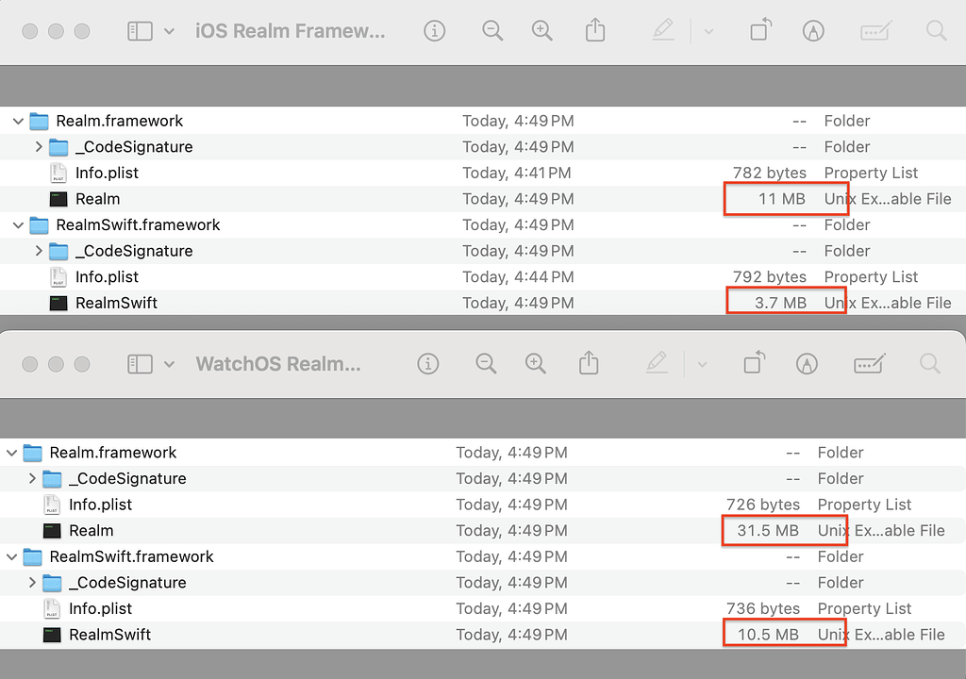
Task: Activate Search in the iOS window toolbar
Action: [935, 30]
